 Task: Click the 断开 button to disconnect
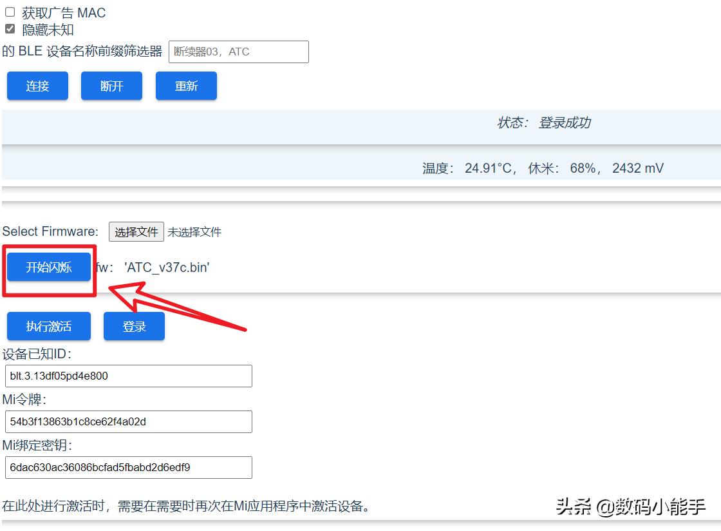click(x=111, y=85)
